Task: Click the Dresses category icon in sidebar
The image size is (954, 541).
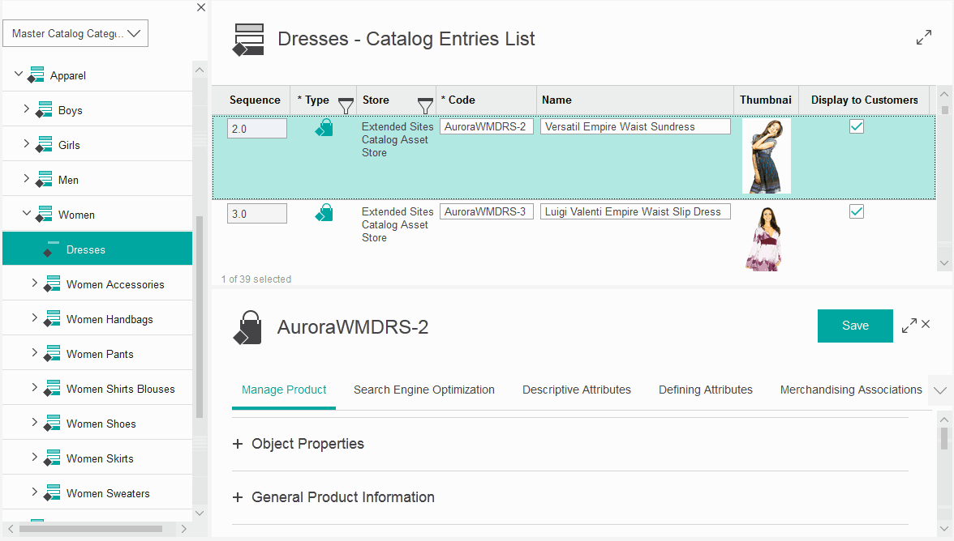Action: 52,247
